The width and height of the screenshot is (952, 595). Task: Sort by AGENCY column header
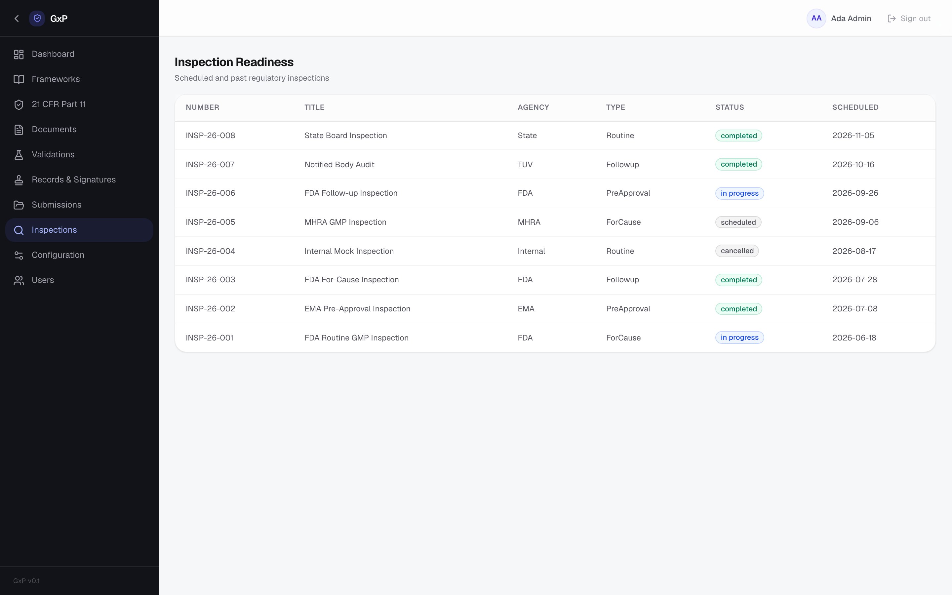coord(533,107)
